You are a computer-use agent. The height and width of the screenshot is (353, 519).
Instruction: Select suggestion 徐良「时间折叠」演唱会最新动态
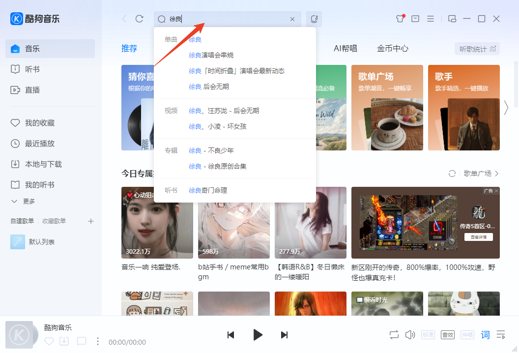point(237,71)
